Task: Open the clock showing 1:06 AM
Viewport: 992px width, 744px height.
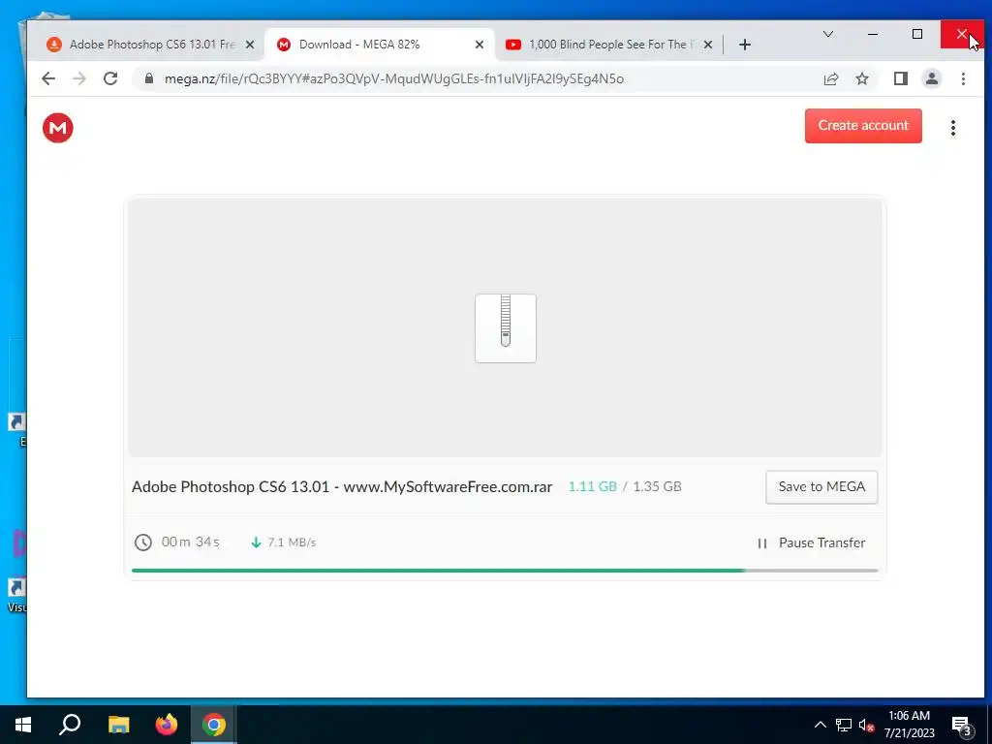Action: [x=909, y=725]
